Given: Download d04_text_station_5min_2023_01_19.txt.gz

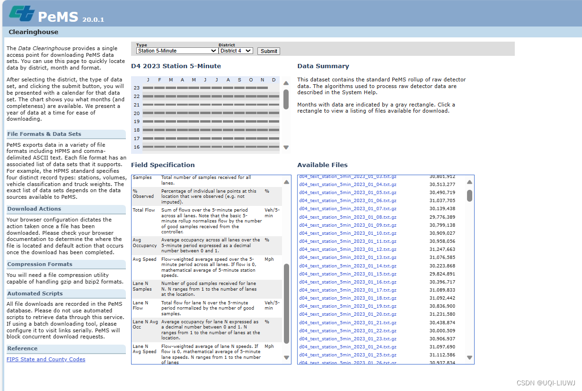Looking at the screenshot, I should (x=348, y=306).
